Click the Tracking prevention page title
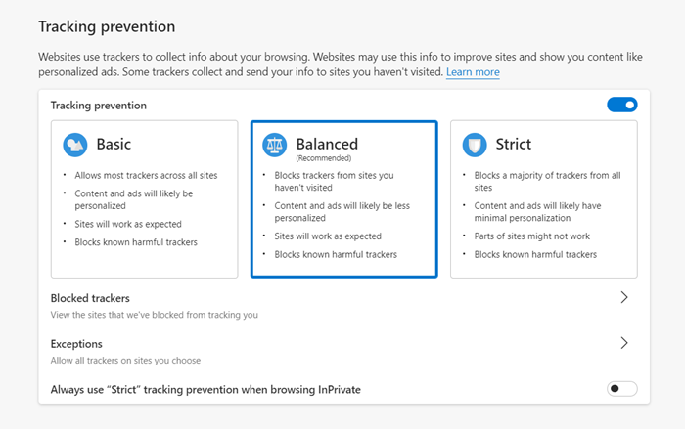 pos(109,26)
